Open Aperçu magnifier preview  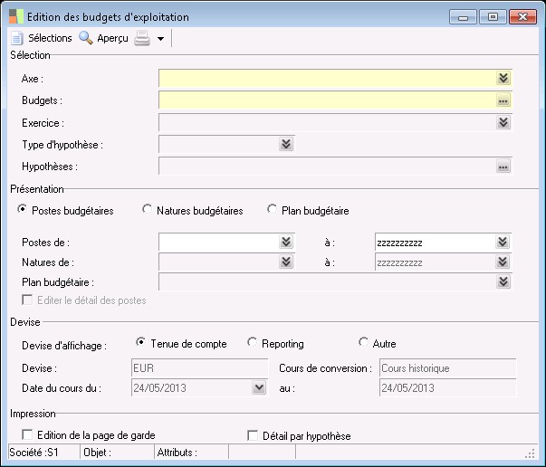click(86, 38)
